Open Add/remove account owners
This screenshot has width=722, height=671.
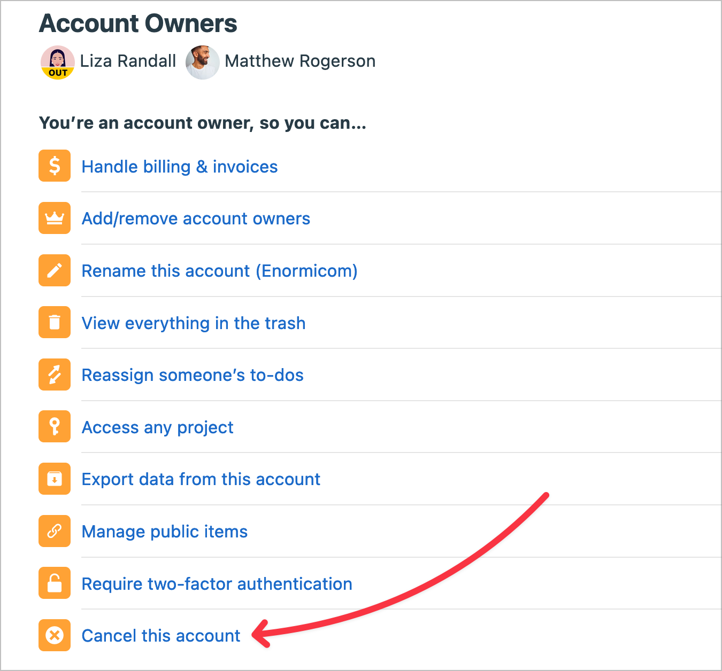point(196,219)
